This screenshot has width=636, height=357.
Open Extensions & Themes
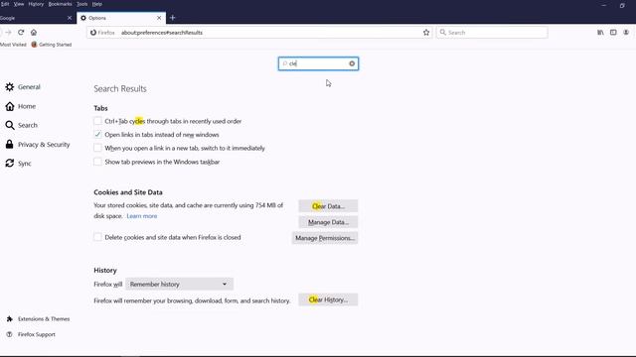pyautogui.click(x=38, y=319)
